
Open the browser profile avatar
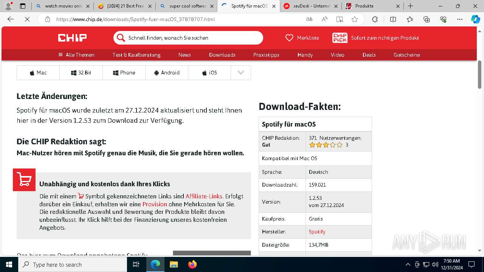pos(8,6)
